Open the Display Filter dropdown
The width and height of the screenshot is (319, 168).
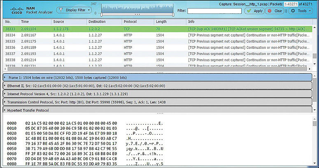pos(74,10)
